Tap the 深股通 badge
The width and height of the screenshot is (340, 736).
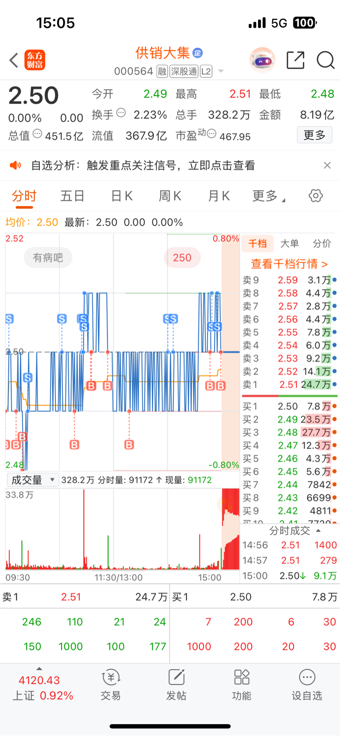tap(184, 71)
